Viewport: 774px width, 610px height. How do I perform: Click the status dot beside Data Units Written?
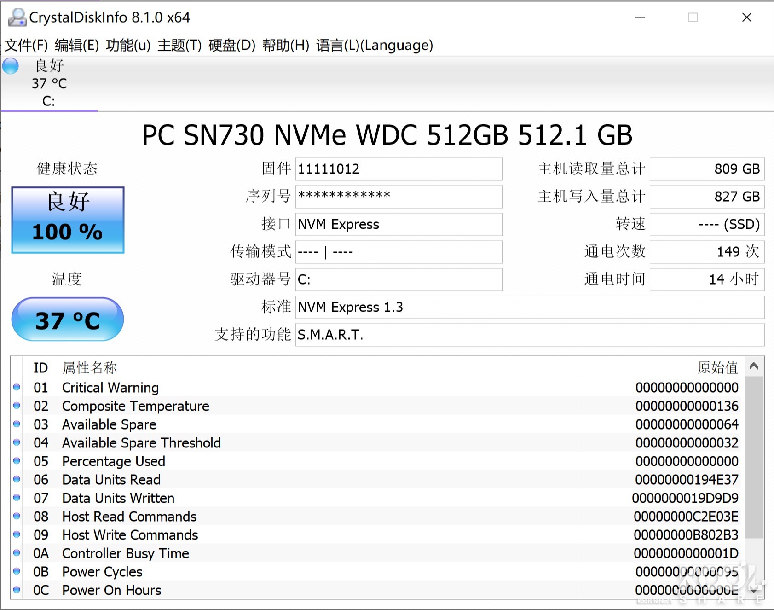17,498
